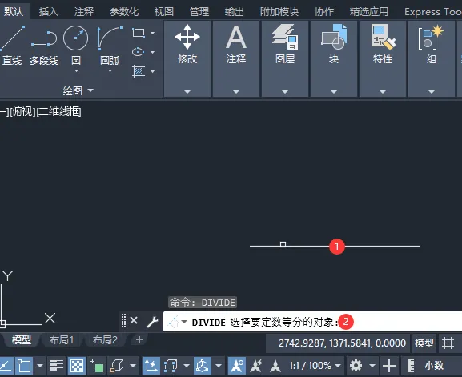The image size is (462, 377).
Task: Click the DIVIDE command line input field
Action: click(312, 322)
